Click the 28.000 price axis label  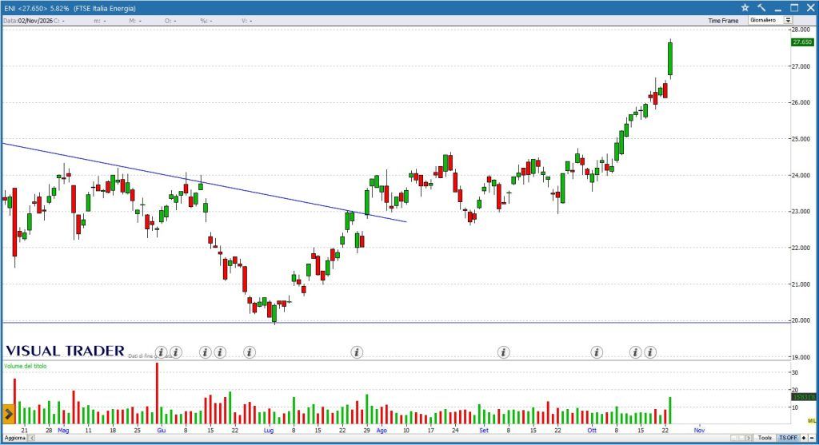tap(801, 30)
